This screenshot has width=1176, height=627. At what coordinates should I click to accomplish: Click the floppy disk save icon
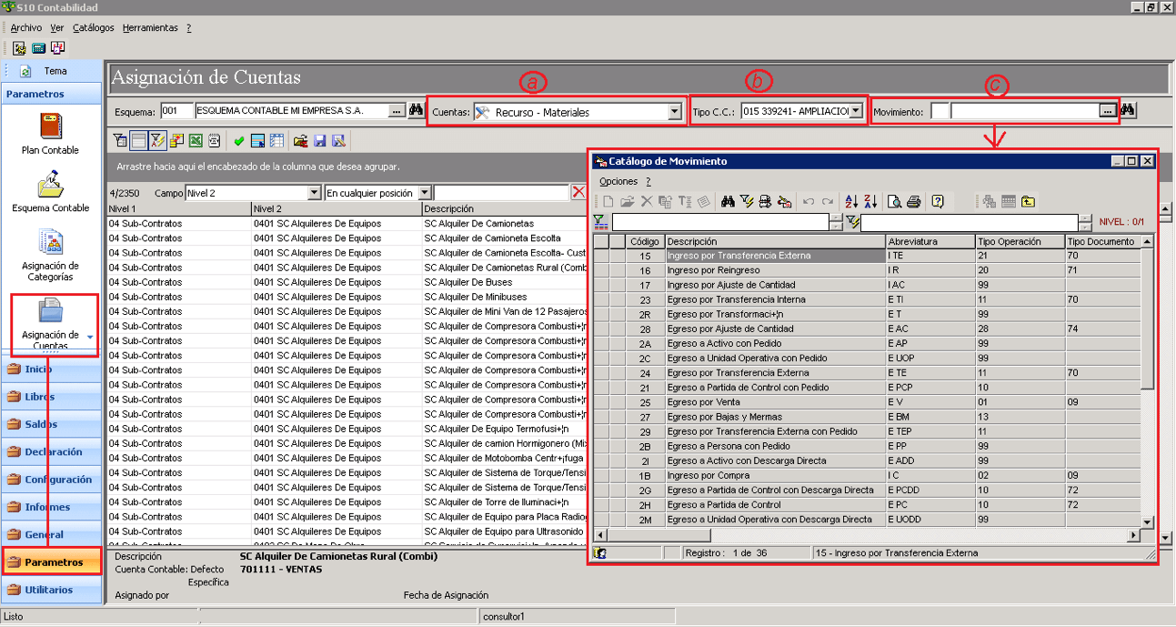coord(320,141)
